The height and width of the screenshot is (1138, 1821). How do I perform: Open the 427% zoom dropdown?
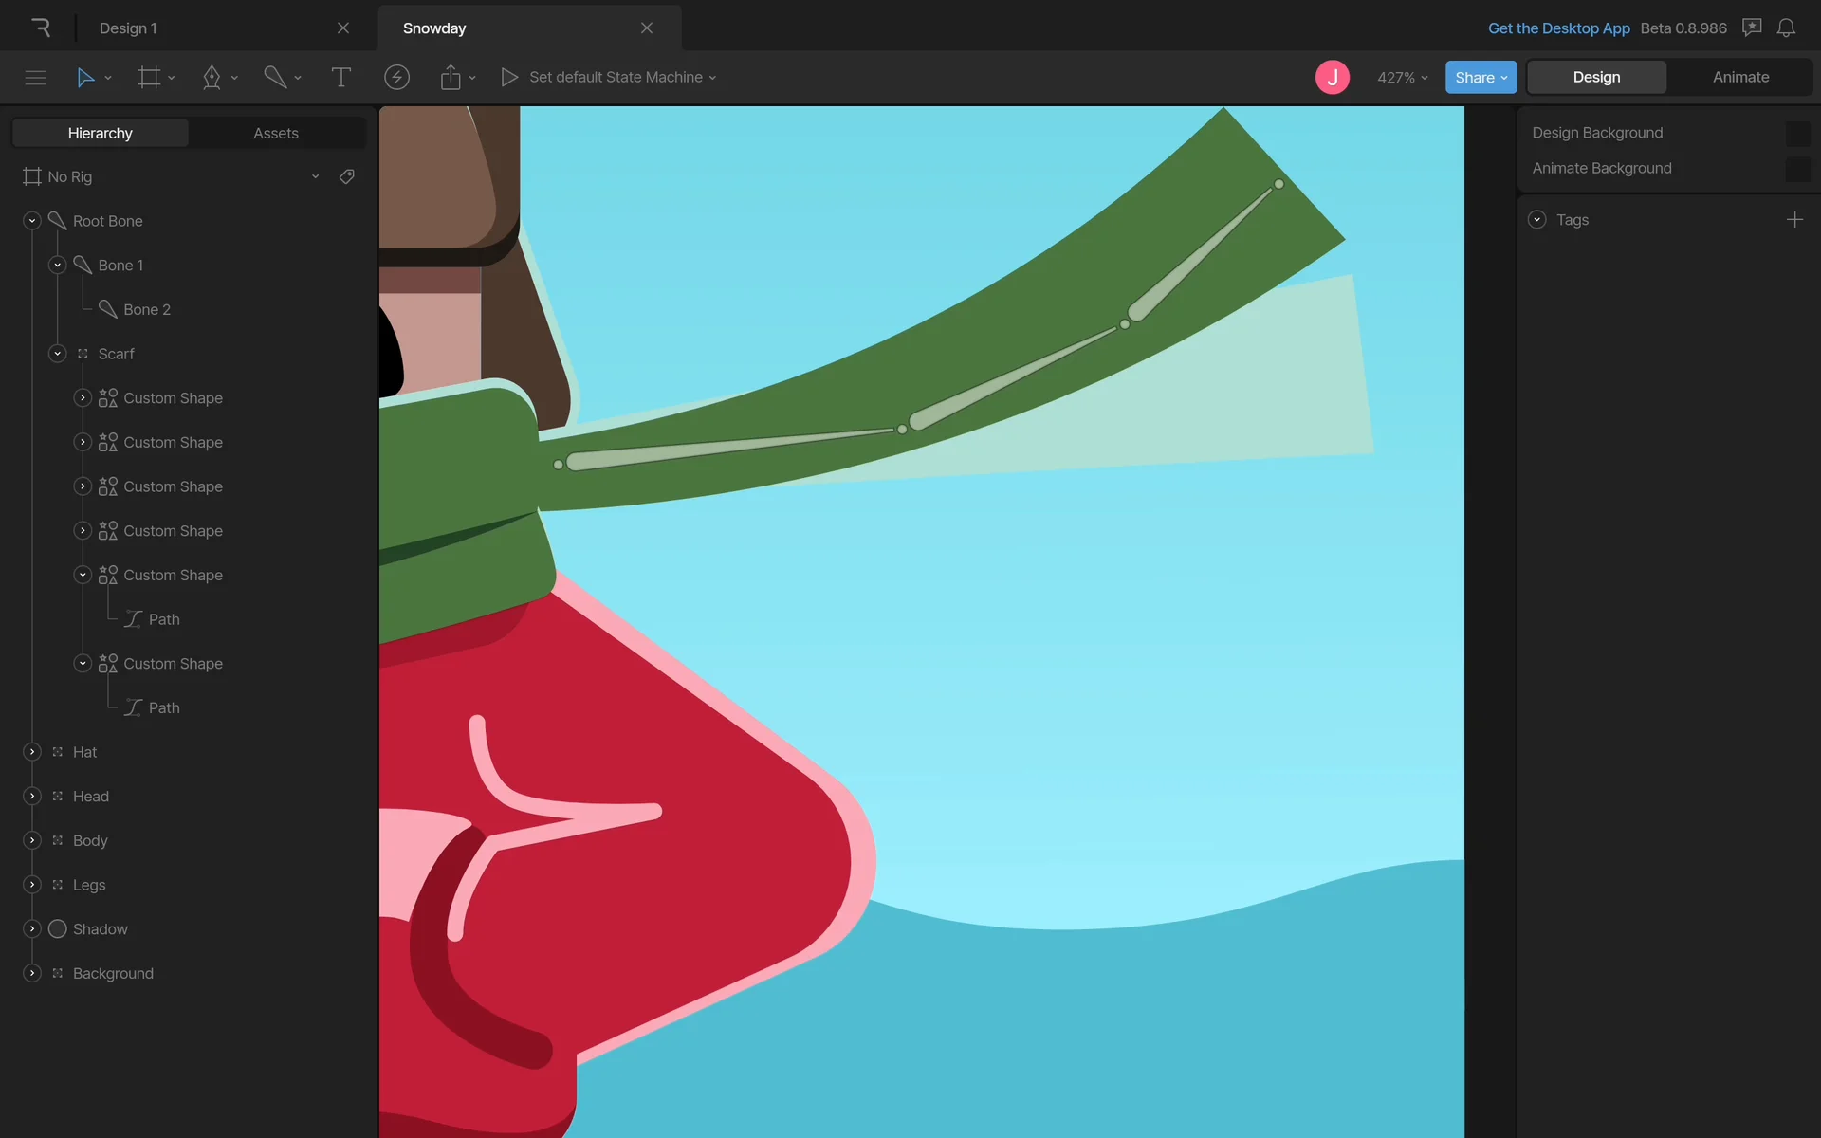point(1402,77)
